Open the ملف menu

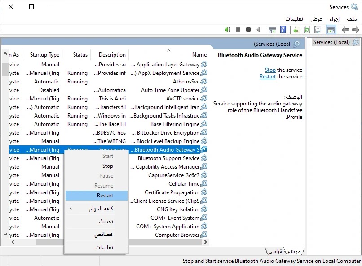352,19
